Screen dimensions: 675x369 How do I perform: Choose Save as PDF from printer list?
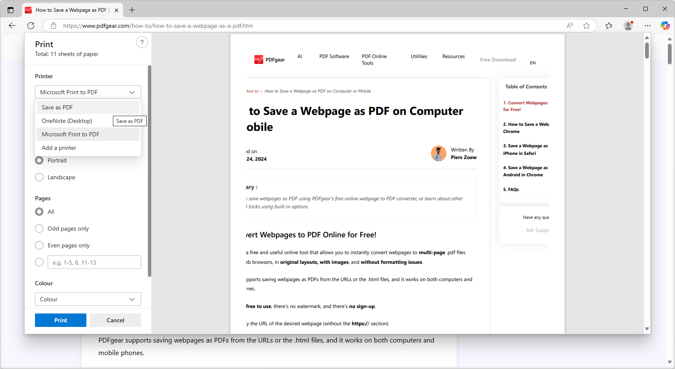point(57,107)
